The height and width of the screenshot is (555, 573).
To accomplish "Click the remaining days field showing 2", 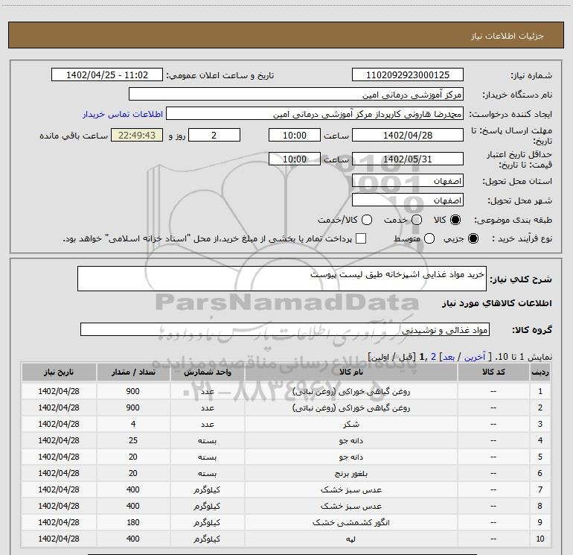I will coord(214,135).
